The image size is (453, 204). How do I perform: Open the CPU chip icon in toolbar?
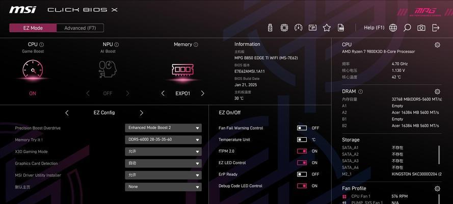tap(284, 28)
